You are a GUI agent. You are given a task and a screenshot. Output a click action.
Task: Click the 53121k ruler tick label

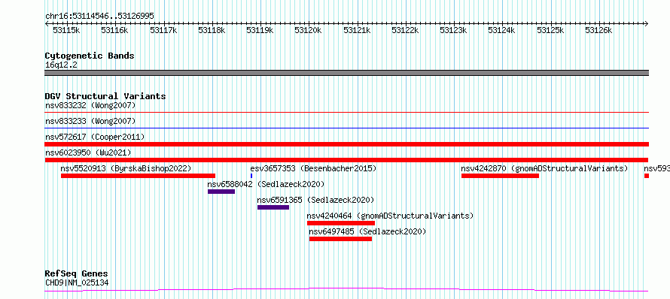tap(357, 30)
